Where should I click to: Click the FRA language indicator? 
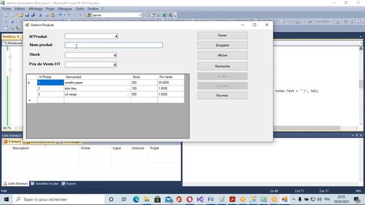point(327,199)
